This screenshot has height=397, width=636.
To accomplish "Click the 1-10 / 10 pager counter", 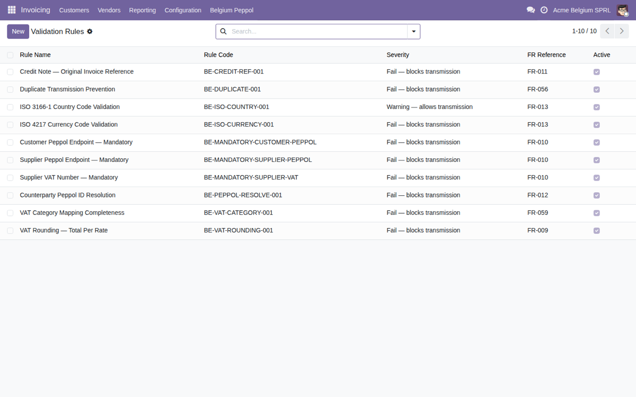I will click(x=584, y=31).
